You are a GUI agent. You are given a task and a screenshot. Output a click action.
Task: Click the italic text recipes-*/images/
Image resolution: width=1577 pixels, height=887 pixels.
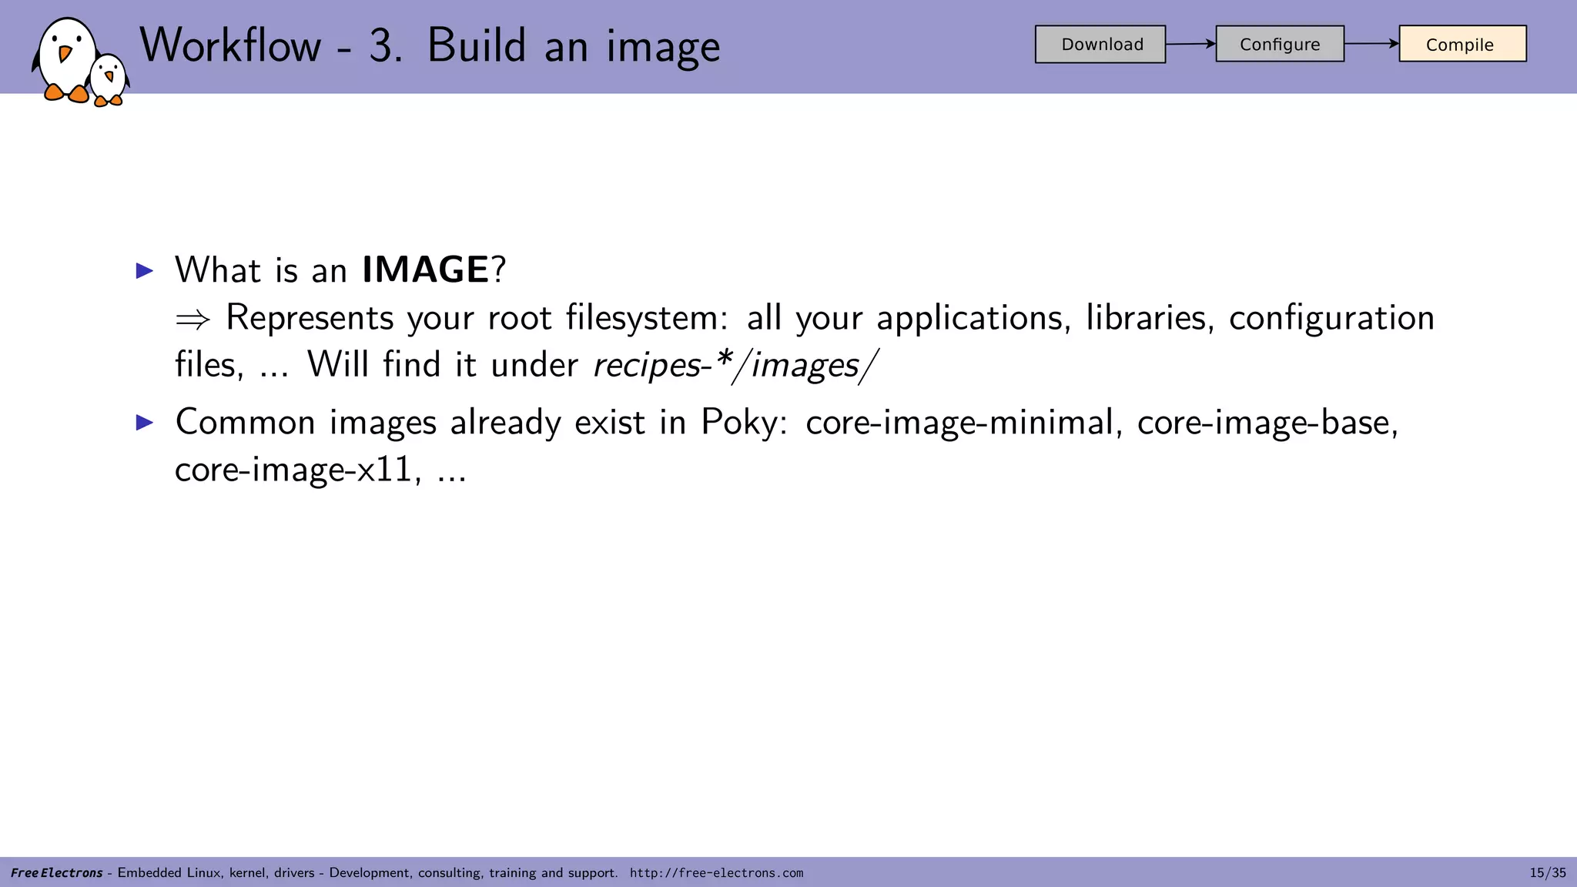[x=735, y=365]
